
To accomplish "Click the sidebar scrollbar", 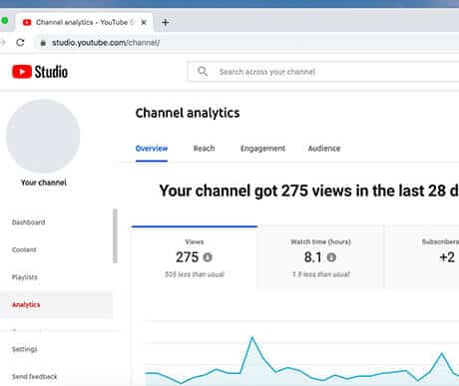I will [115, 236].
